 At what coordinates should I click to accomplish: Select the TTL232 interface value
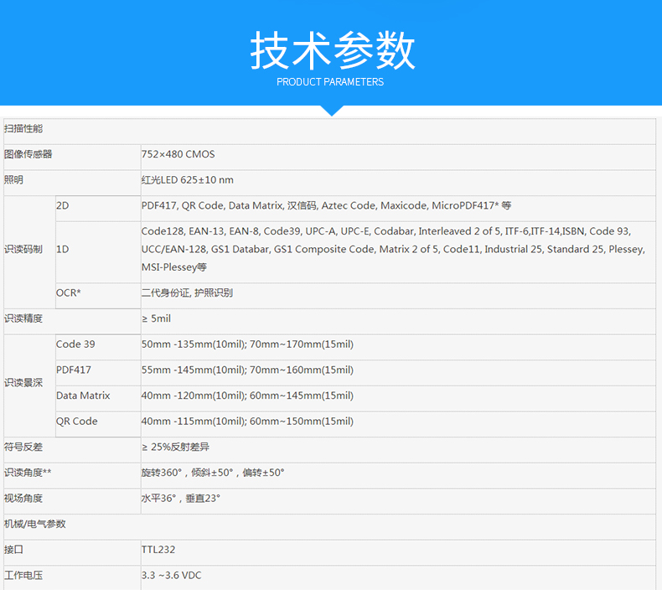pos(158,550)
